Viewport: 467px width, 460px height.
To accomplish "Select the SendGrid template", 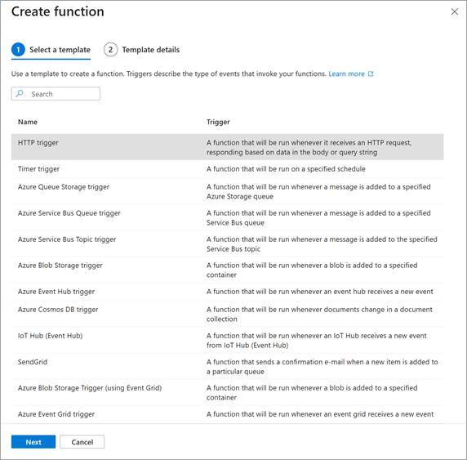I will [x=227, y=366].
